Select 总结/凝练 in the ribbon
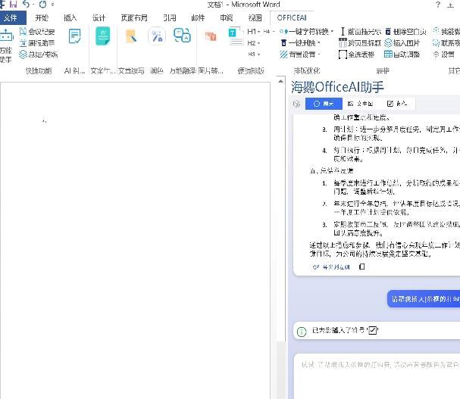The width and height of the screenshot is (460, 399). click(x=39, y=55)
